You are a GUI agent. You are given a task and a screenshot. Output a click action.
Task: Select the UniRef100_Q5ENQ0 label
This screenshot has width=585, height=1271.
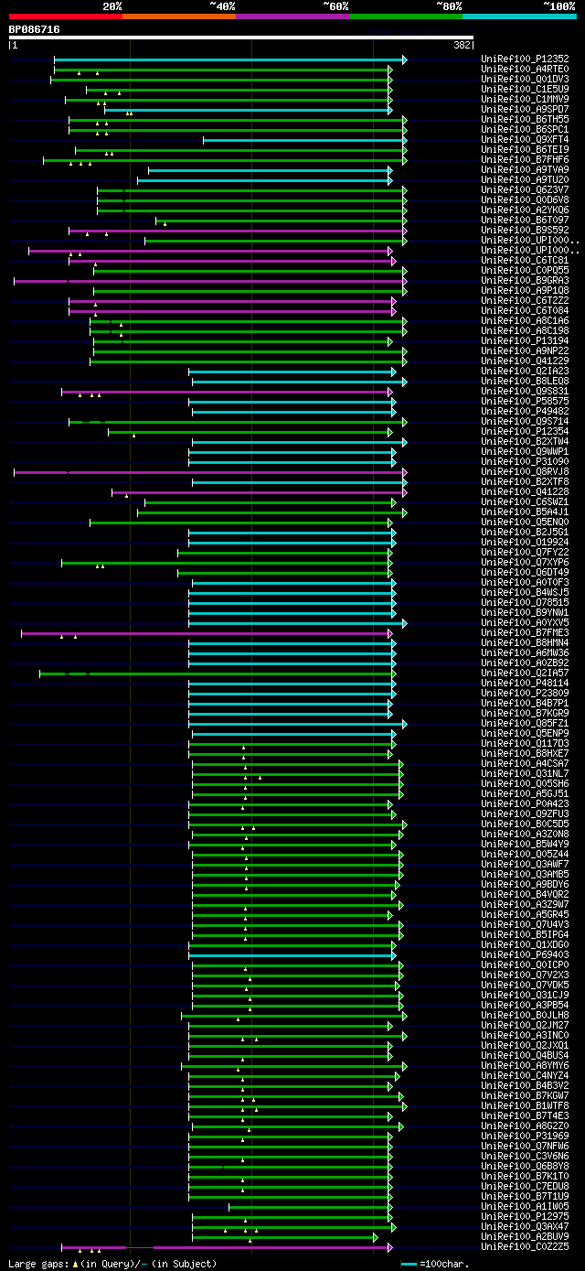point(525,522)
